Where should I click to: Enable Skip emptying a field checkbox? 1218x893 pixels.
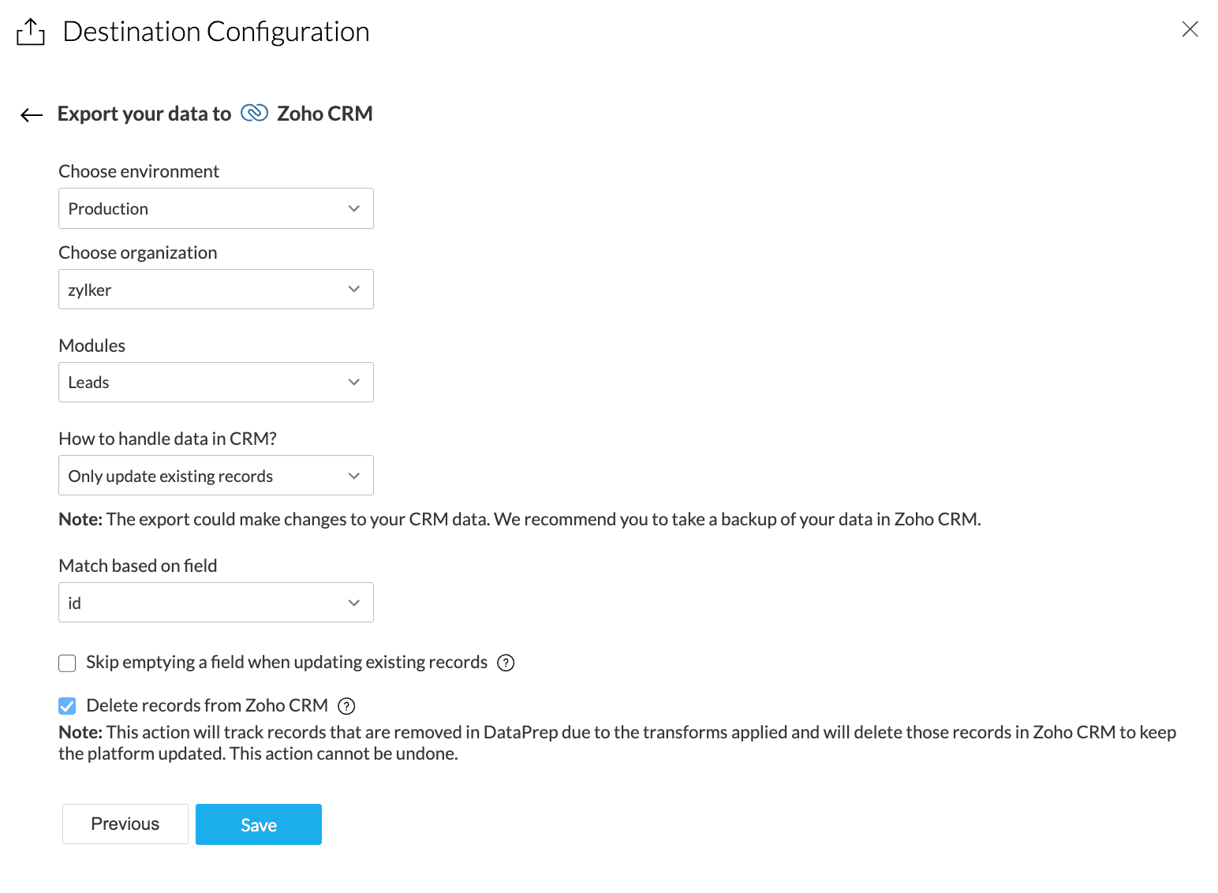pyautogui.click(x=67, y=663)
